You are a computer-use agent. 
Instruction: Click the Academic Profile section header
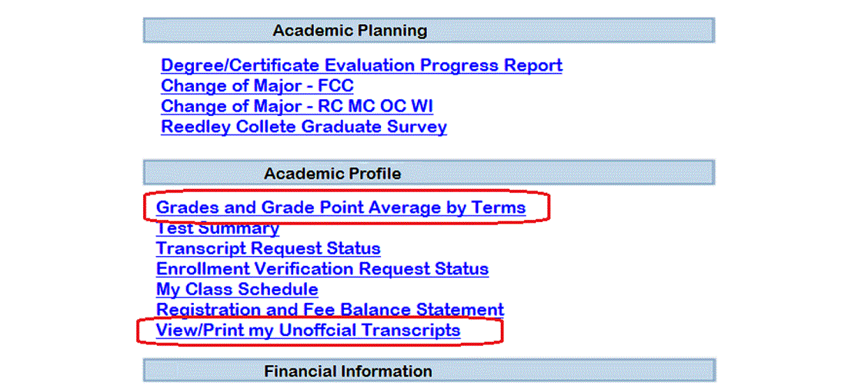[428, 174]
